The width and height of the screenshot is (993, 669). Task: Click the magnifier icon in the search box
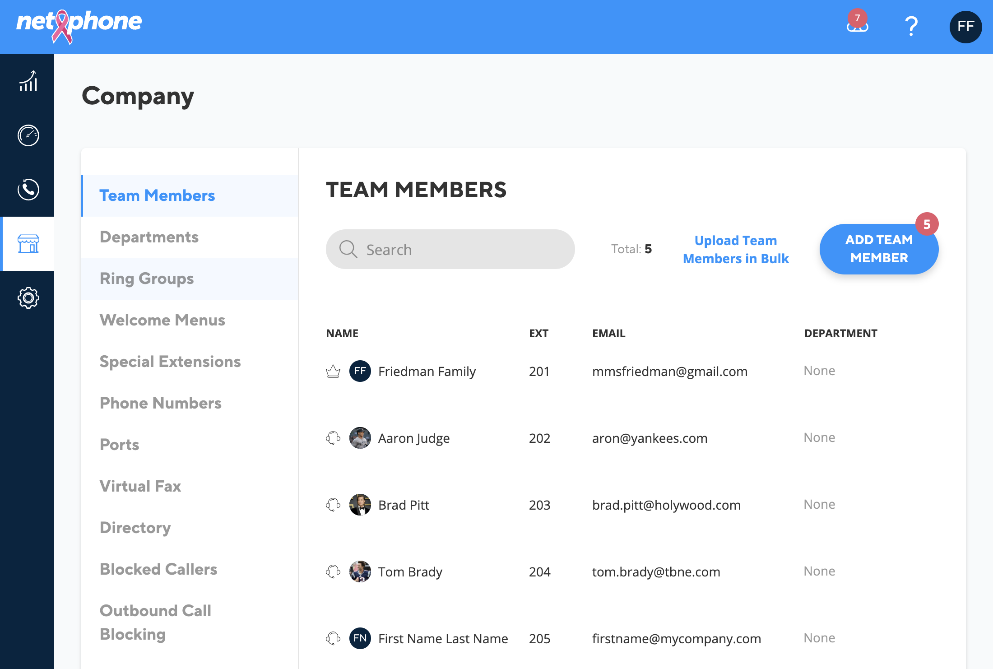[348, 249]
